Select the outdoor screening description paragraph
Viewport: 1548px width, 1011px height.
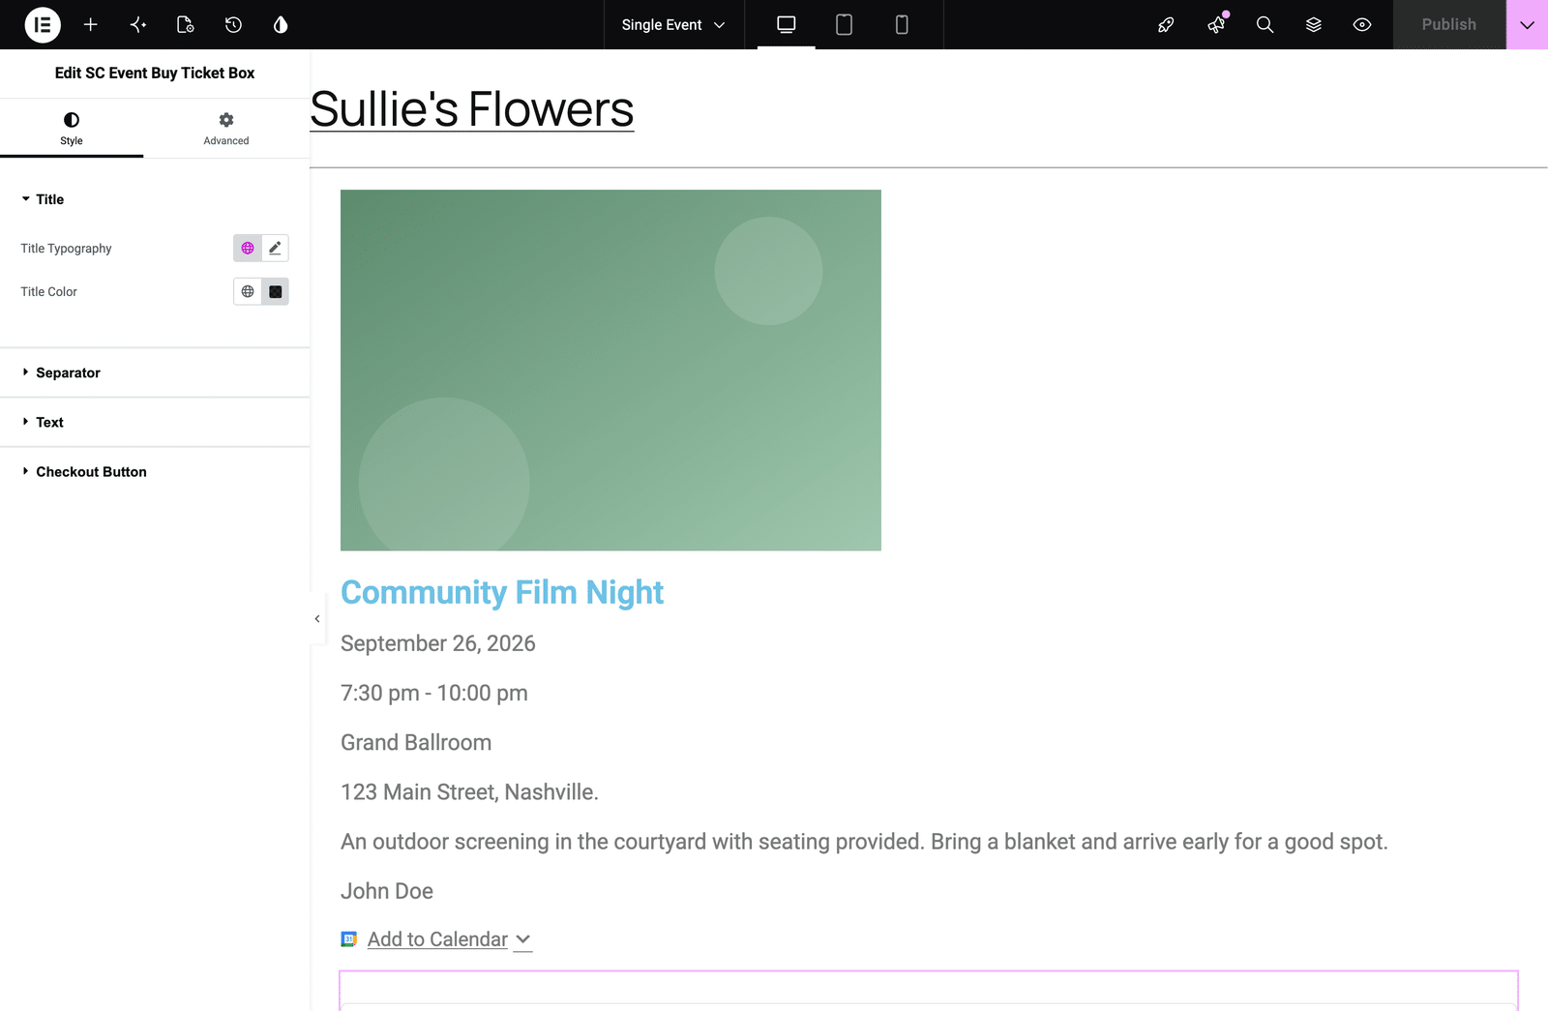864,842
